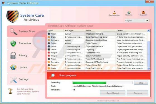Sort by the Name column header
This screenshot has width=156, height=104.
pos(99,30)
